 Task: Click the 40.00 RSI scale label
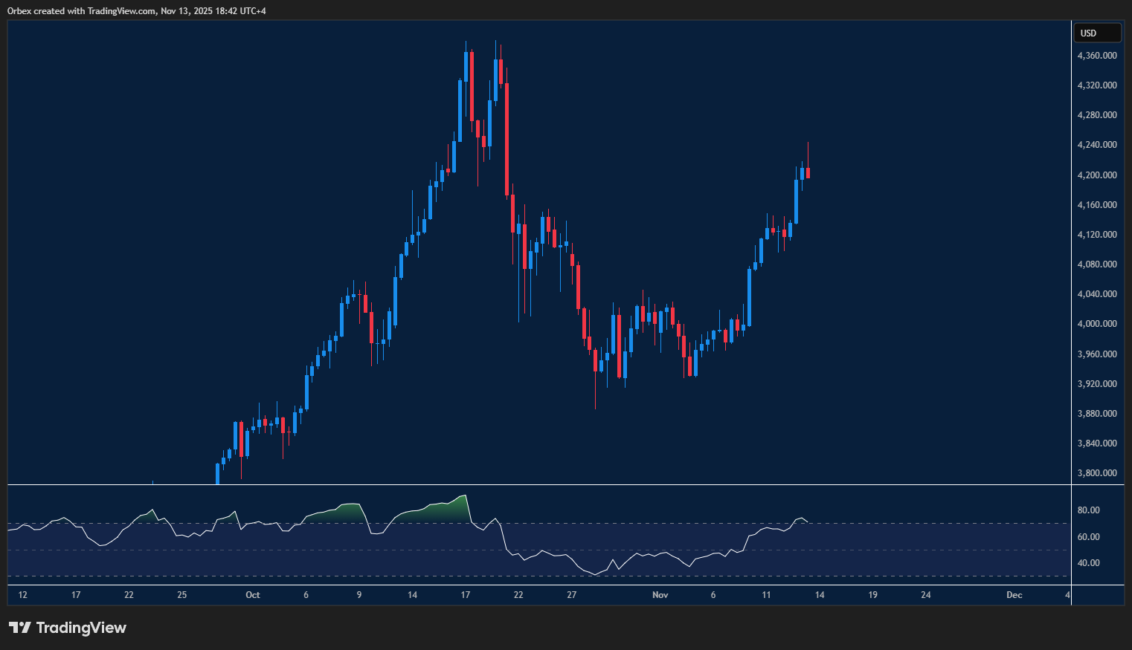(1089, 563)
